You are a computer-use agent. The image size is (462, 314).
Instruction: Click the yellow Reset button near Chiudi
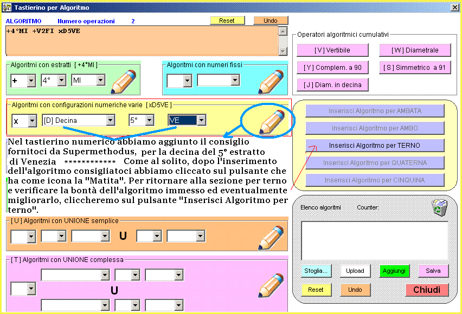316,290
